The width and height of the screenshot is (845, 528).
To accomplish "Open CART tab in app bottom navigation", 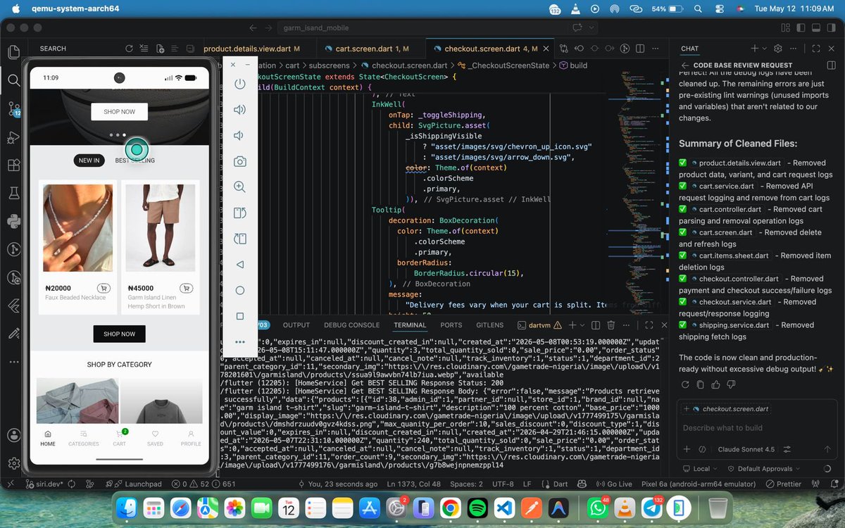I will point(119,438).
